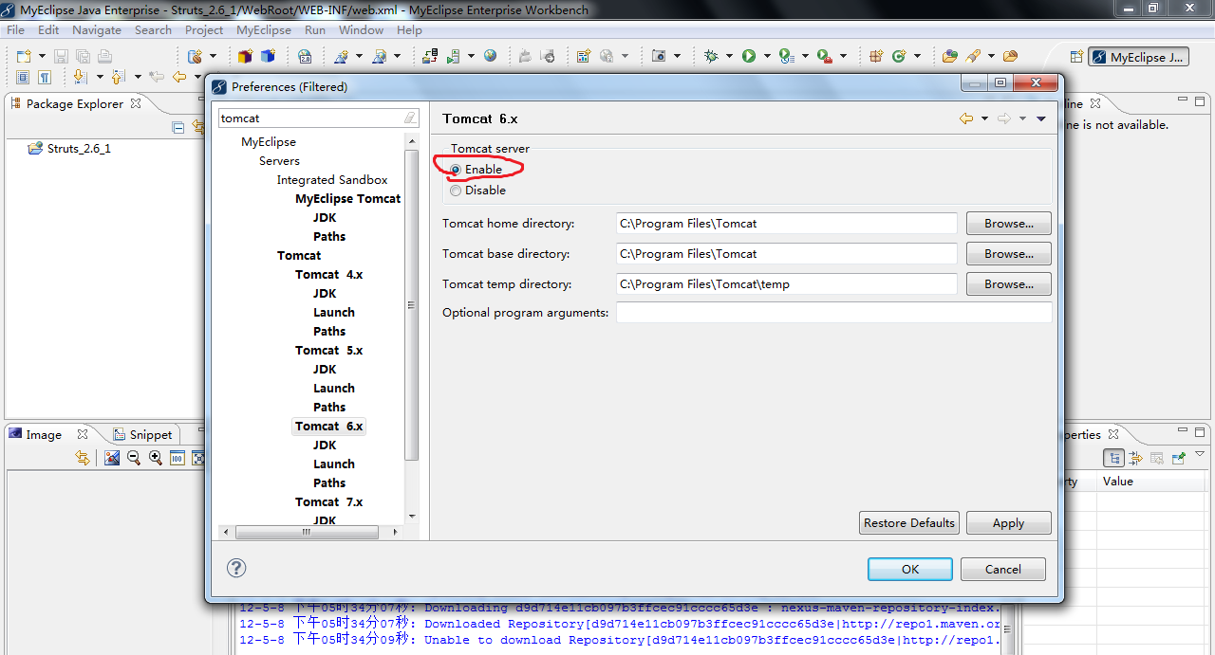The width and height of the screenshot is (1215, 655).
Task: Click the Open Perspective icon
Action: click(x=1076, y=56)
